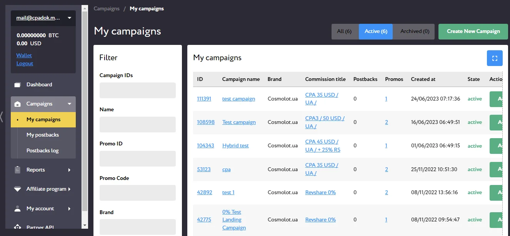This screenshot has width=510, height=236.
Task: Switch to the Active (6) tab
Action: click(376, 31)
